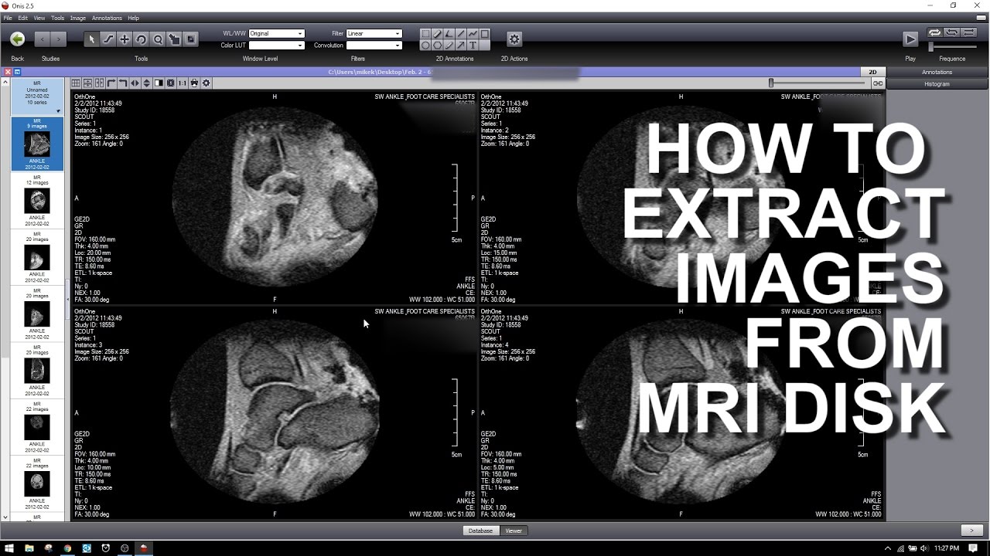Open the Annotations side panel
990x556 pixels.
point(937,72)
